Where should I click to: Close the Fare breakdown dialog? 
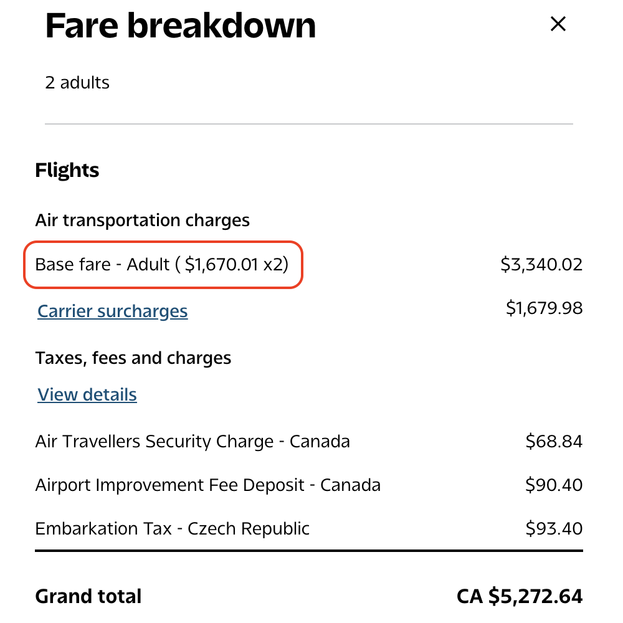[x=558, y=24]
